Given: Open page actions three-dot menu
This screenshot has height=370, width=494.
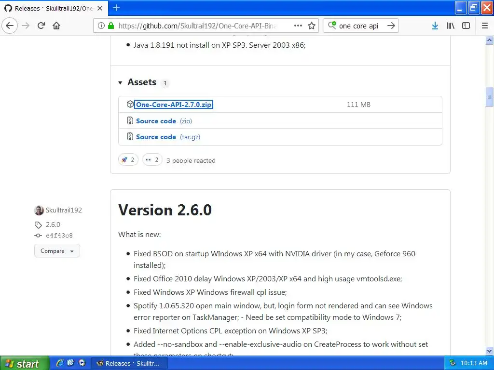Looking at the screenshot, I should [x=298, y=26].
